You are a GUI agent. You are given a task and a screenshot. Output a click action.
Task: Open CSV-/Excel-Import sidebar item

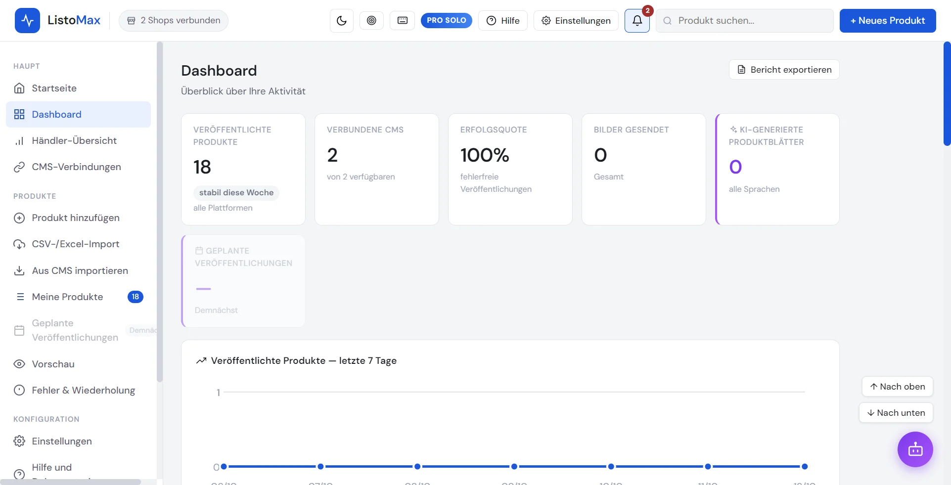(x=78, y=244)
